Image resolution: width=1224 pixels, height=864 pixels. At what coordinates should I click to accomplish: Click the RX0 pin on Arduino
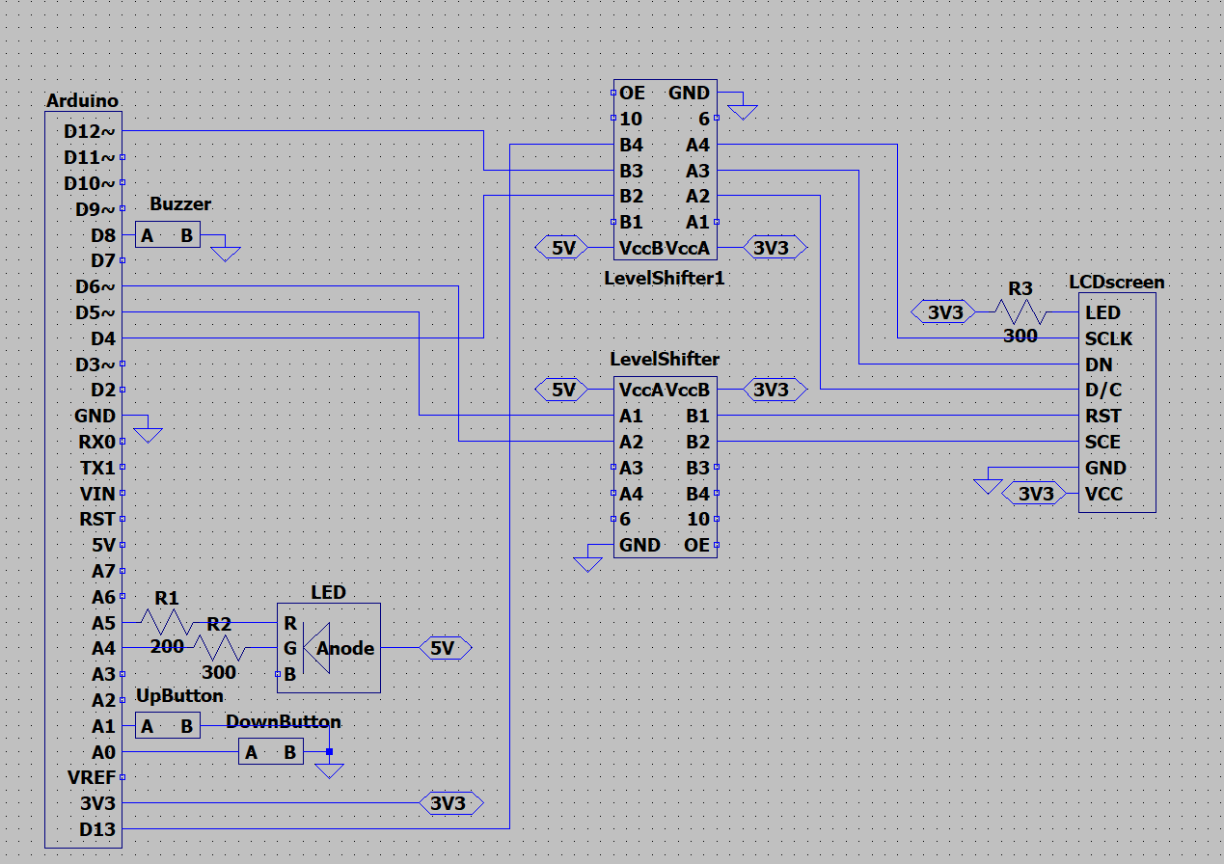point(97,442)
